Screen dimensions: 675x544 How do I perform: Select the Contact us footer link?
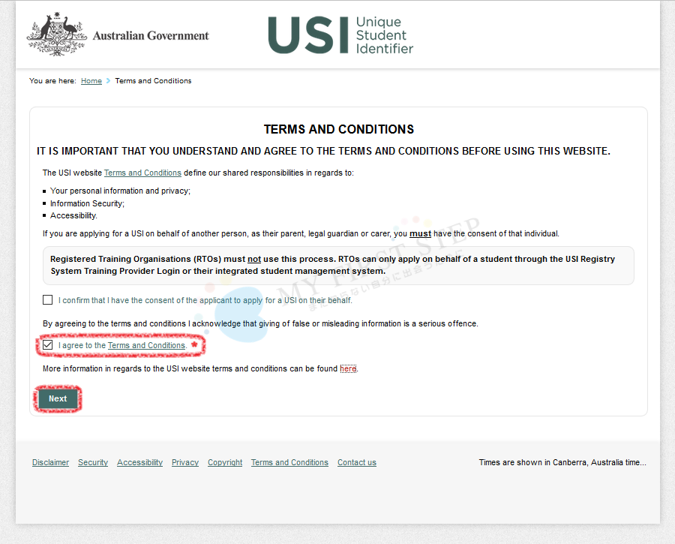(x=357, y=463)
